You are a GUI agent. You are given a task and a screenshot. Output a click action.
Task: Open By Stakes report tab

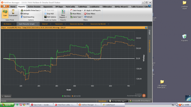click(7, 24)
